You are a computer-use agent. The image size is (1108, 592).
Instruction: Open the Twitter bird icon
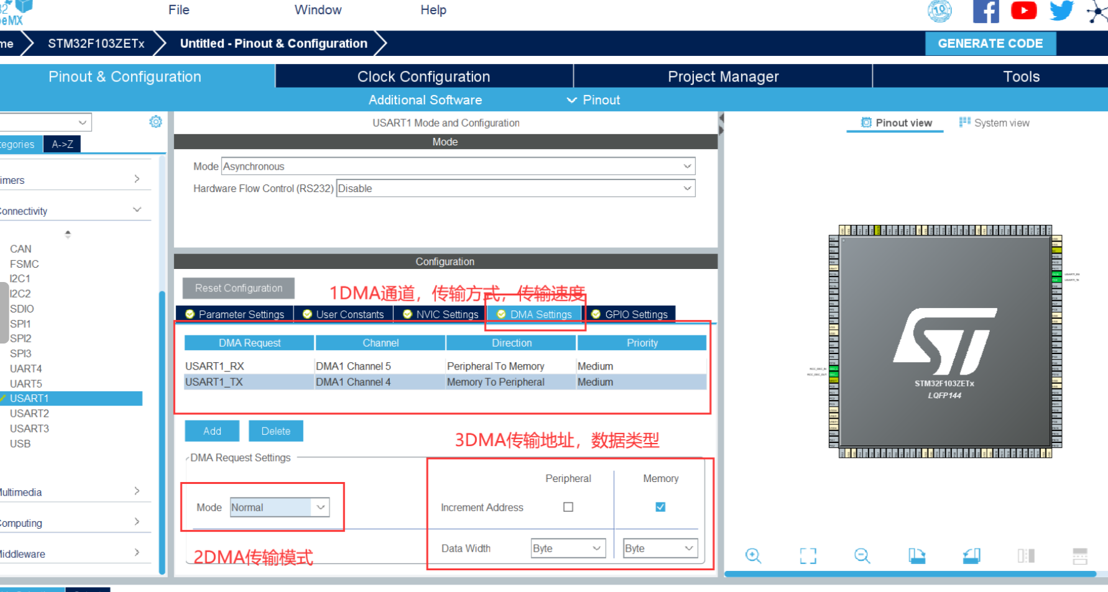click(1061, 11)
